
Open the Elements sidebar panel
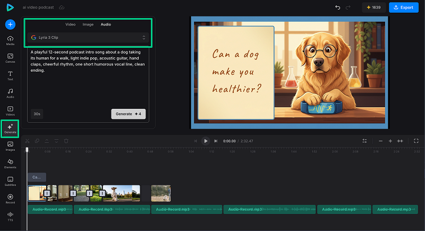click(x=10, y=164)
